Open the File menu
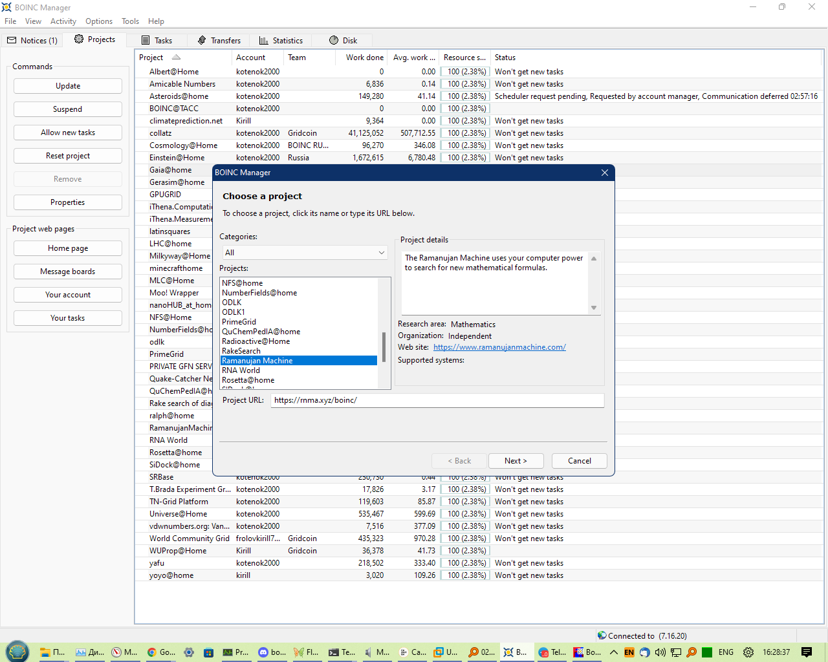 pyautogui.click(x=10, y=21)
